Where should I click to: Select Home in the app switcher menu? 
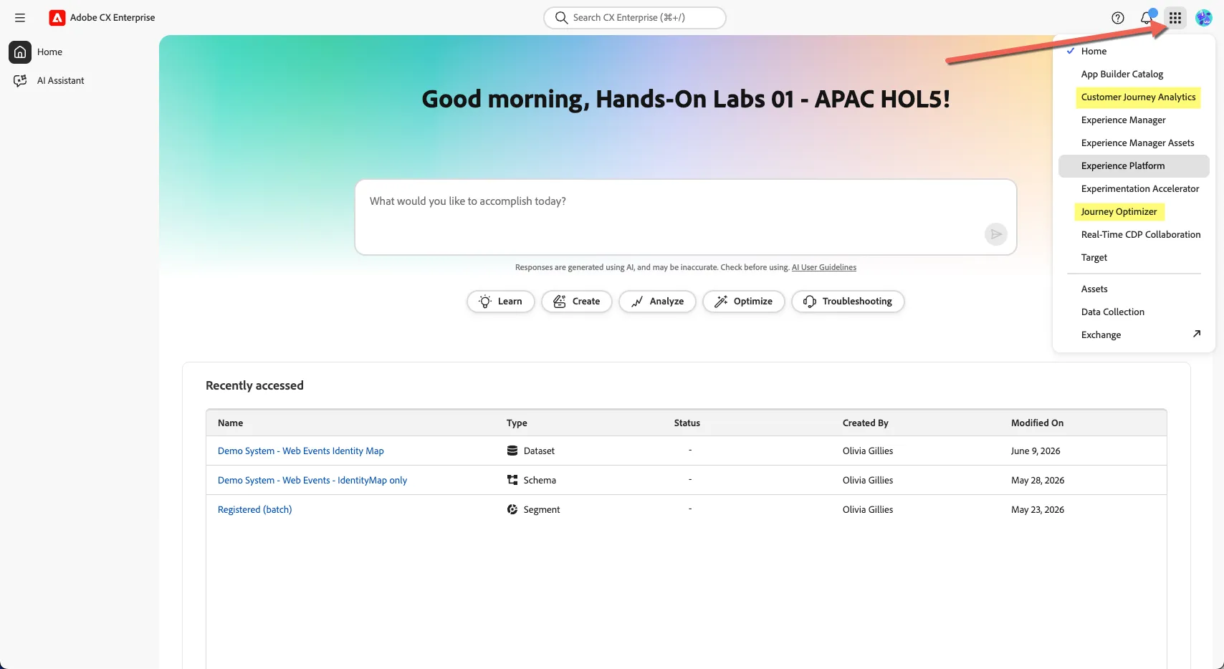1134,51
